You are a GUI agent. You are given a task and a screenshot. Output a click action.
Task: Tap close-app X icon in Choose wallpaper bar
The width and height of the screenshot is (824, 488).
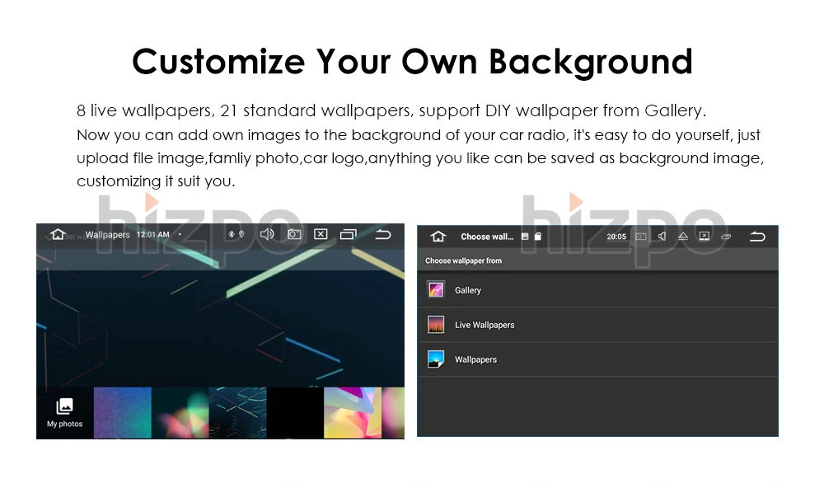pyautogui.click(x=705, y=237)
